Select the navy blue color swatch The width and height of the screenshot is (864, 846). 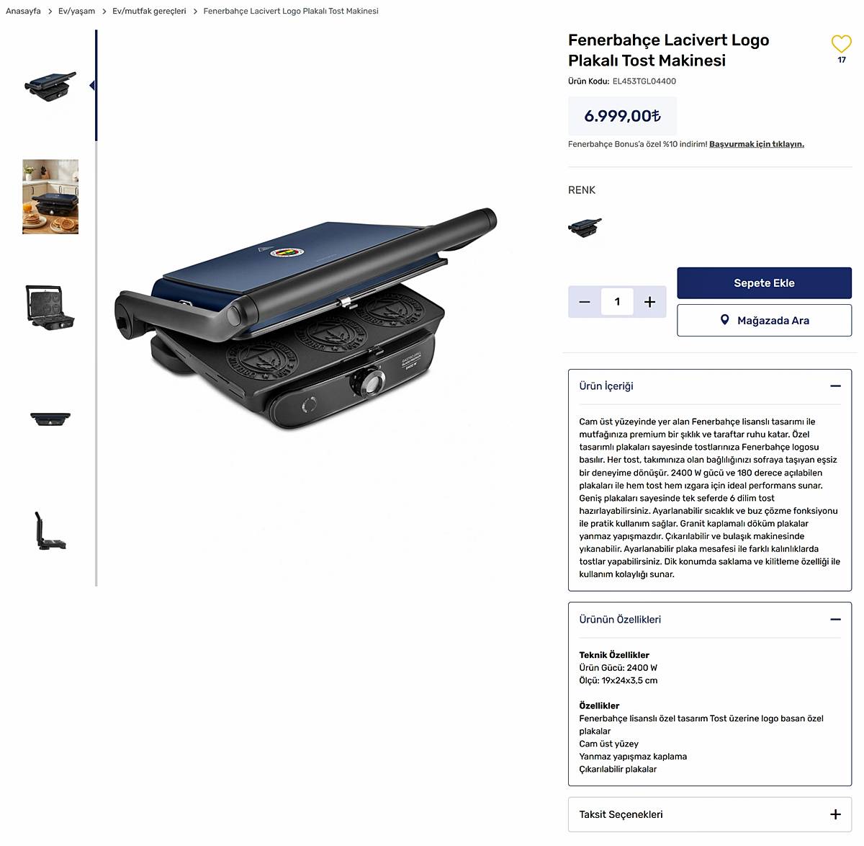(585, 228)
